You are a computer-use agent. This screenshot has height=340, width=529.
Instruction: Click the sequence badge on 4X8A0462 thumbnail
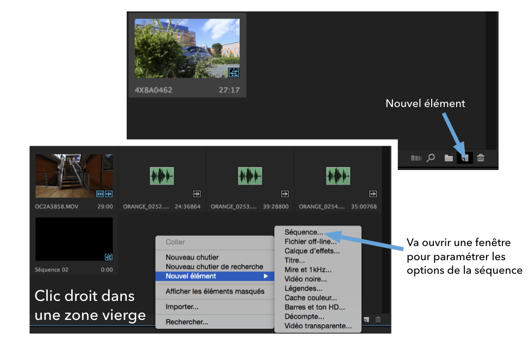(234, 73)
